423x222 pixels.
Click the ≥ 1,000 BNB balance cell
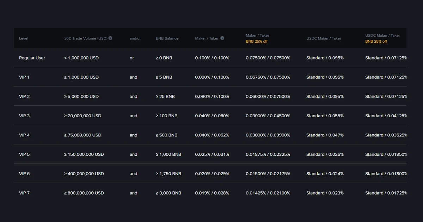[168, 154]
